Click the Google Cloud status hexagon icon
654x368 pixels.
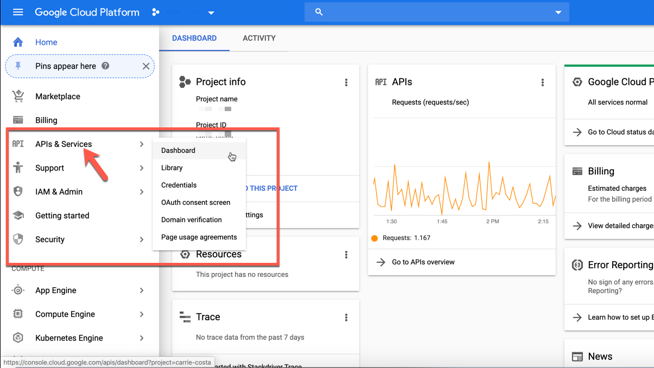point(577,82)
